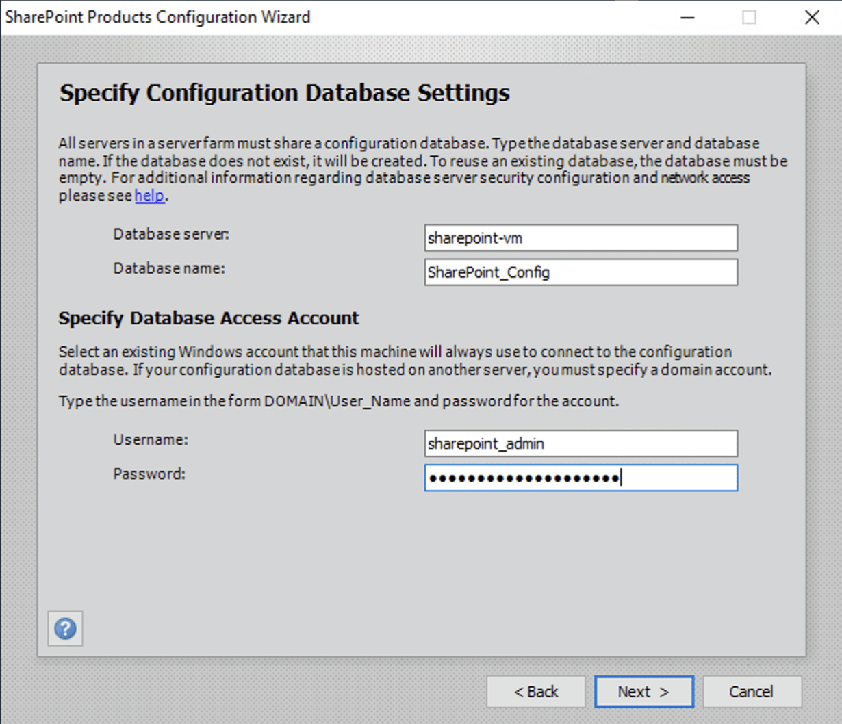Proceed by clicking the Next button

[x=643, y=692]
